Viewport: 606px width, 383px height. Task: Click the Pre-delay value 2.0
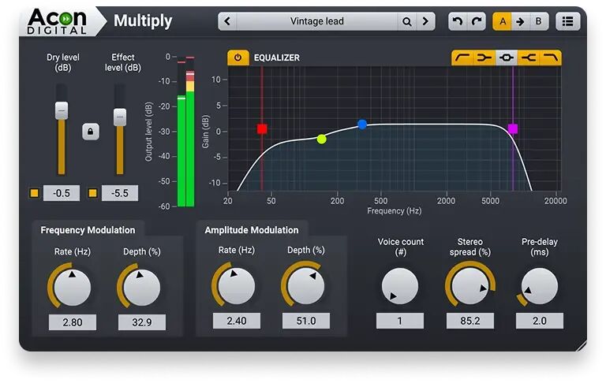tap(540, 321)
